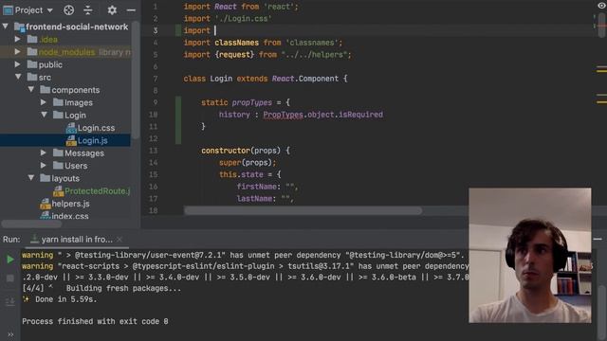Expand the node_modules folder
The height and width of the screenshot is (341, 607).
pyautogui.click(x=18, y=51)
